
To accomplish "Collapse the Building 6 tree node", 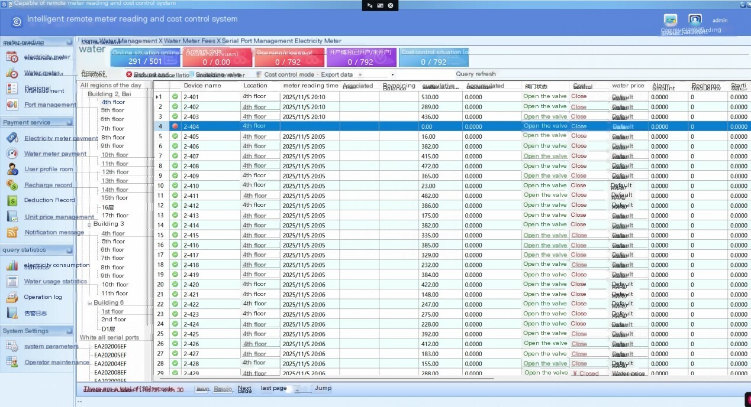I will click(x=89, y=303).
